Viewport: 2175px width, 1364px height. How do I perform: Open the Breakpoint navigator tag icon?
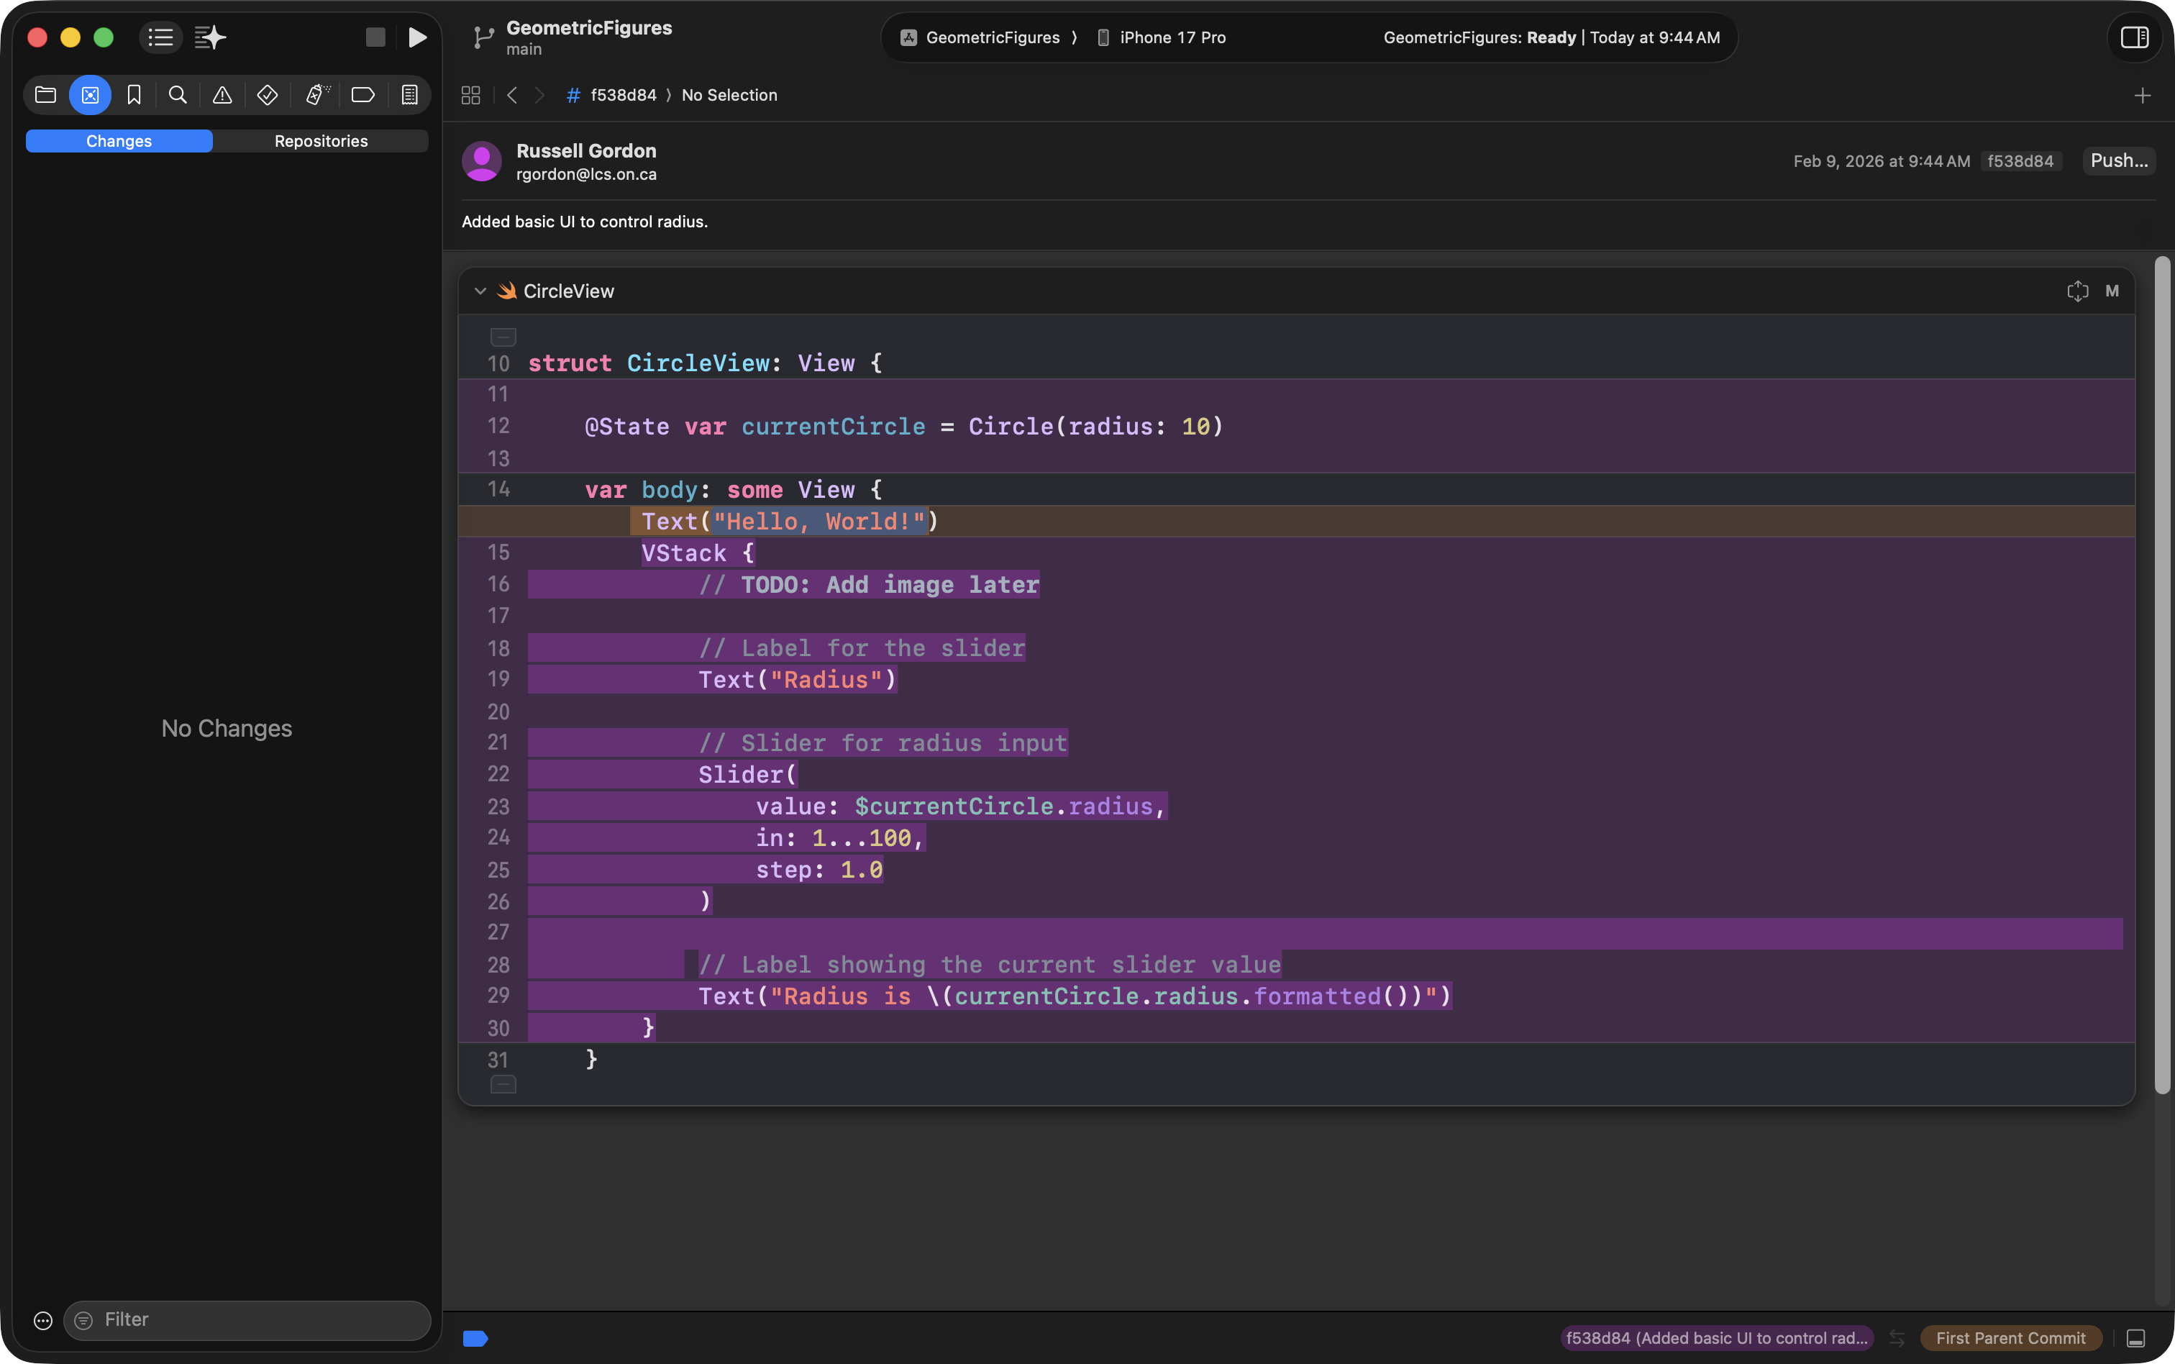tap(362, 95)
